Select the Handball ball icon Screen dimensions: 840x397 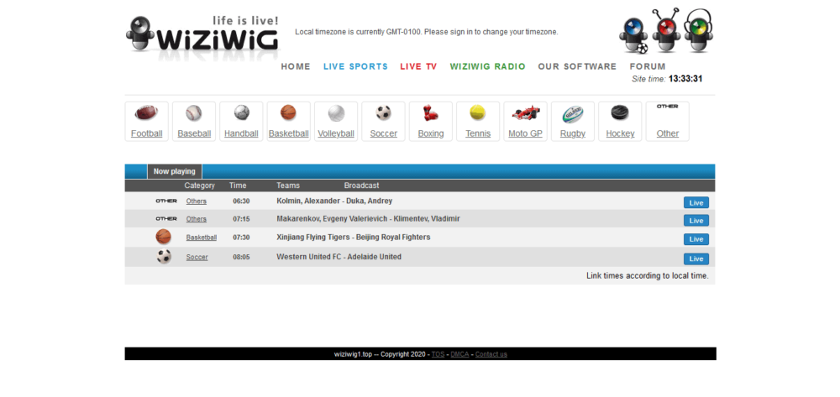pyautogui.click(x=242, y=113)
